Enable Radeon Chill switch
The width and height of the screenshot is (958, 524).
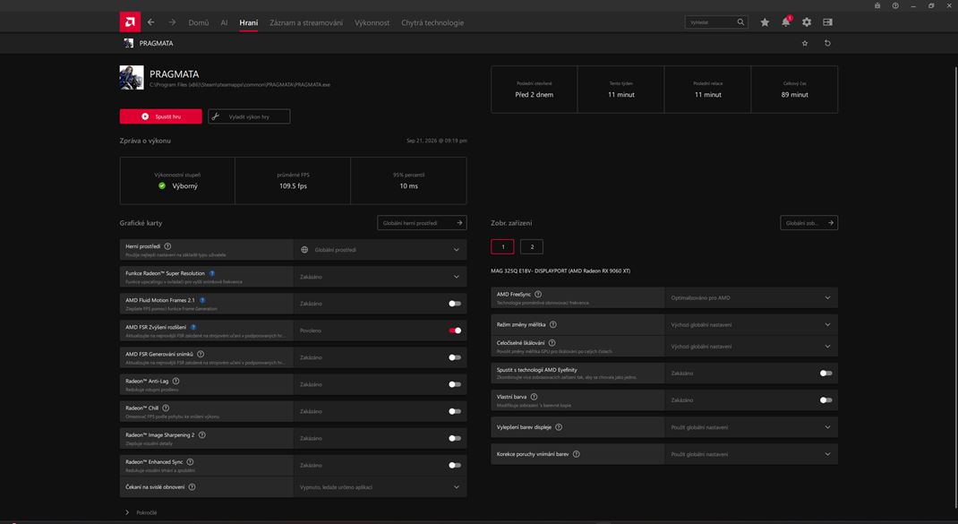[455, 411]
